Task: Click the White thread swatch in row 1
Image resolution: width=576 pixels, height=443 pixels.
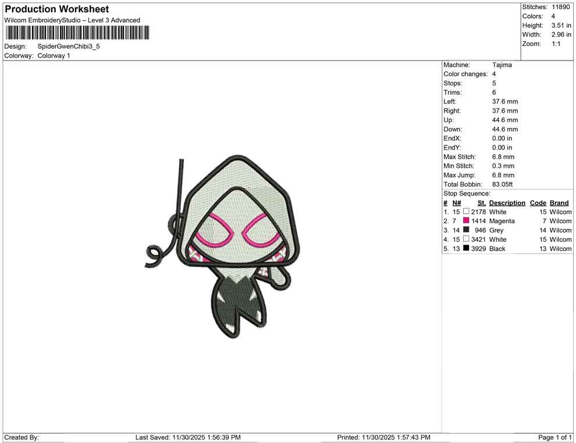Action: coord(466,212)
